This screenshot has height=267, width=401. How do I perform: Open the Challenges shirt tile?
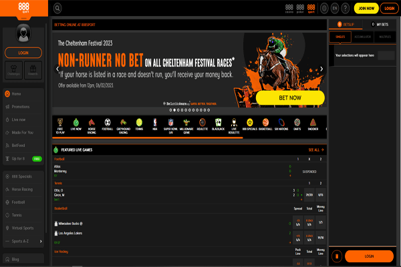point(13,70)
